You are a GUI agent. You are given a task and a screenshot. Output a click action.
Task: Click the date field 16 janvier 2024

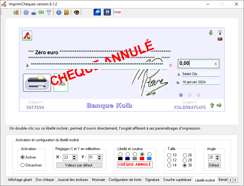201,82
